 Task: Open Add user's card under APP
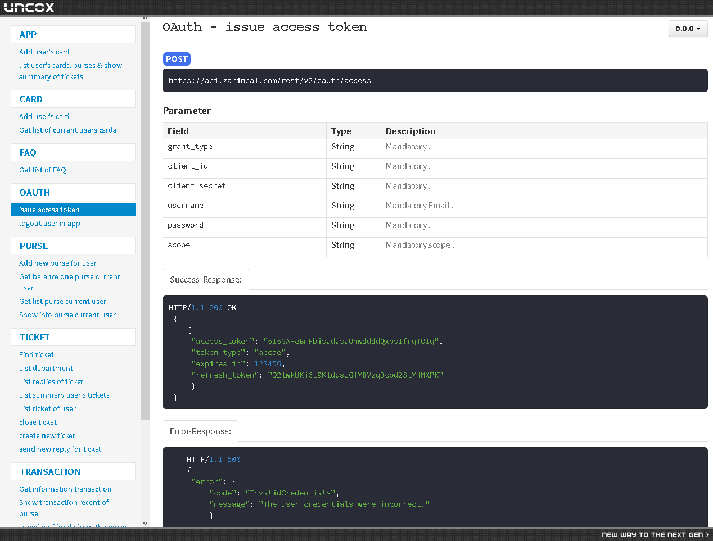pyautogui.click(x=44, y=52)
